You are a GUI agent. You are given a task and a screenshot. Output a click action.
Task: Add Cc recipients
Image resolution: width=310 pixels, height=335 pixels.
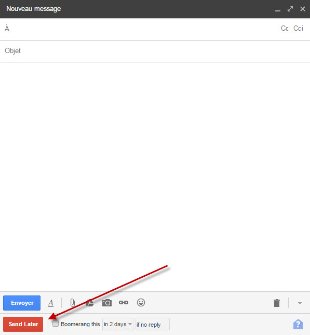pyautogui.click(x=285, y=29)
